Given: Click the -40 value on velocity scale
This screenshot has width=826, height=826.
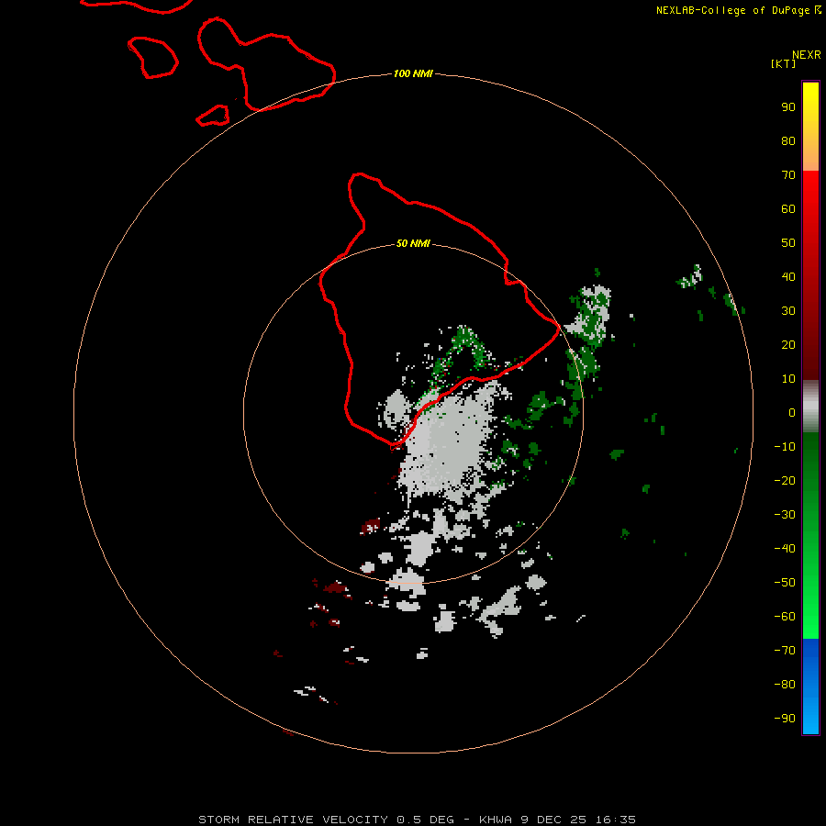Looking at the screenshot, I should [x=785, y=549].
